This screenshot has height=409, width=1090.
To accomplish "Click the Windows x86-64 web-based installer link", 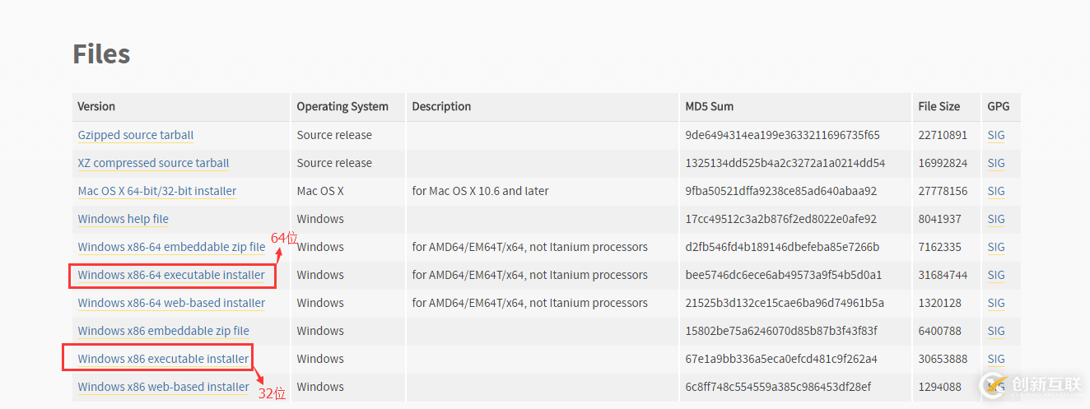I will 171,303.
